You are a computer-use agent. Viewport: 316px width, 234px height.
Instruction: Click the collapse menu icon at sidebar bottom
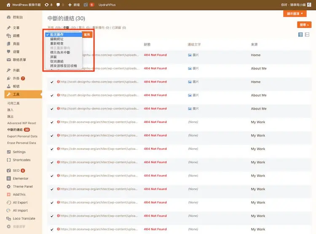[x=9, y=226]
